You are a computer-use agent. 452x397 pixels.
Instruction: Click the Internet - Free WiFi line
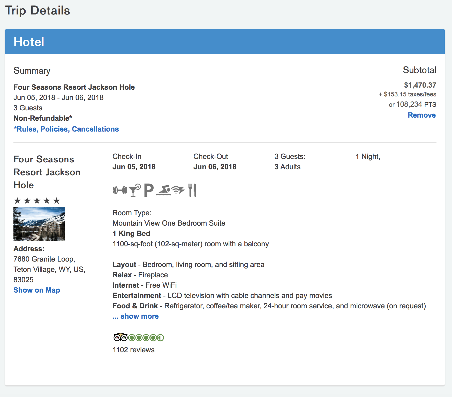tap(145, 285)
